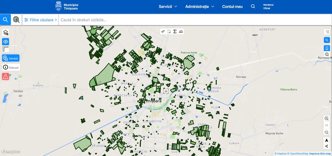Zoom in on the map

[x=327, y=119]
